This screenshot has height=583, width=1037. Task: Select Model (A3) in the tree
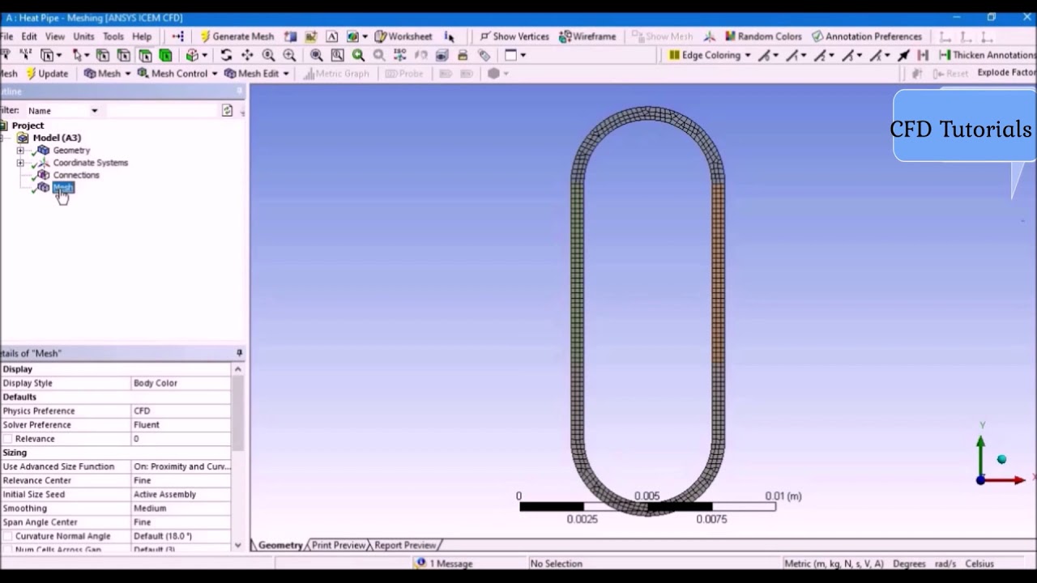click(57, 138)
